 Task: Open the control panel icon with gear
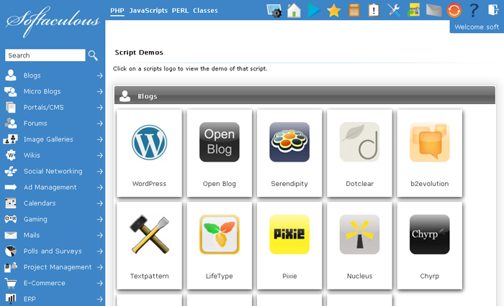pyautogui.click(x=274, y=11)
